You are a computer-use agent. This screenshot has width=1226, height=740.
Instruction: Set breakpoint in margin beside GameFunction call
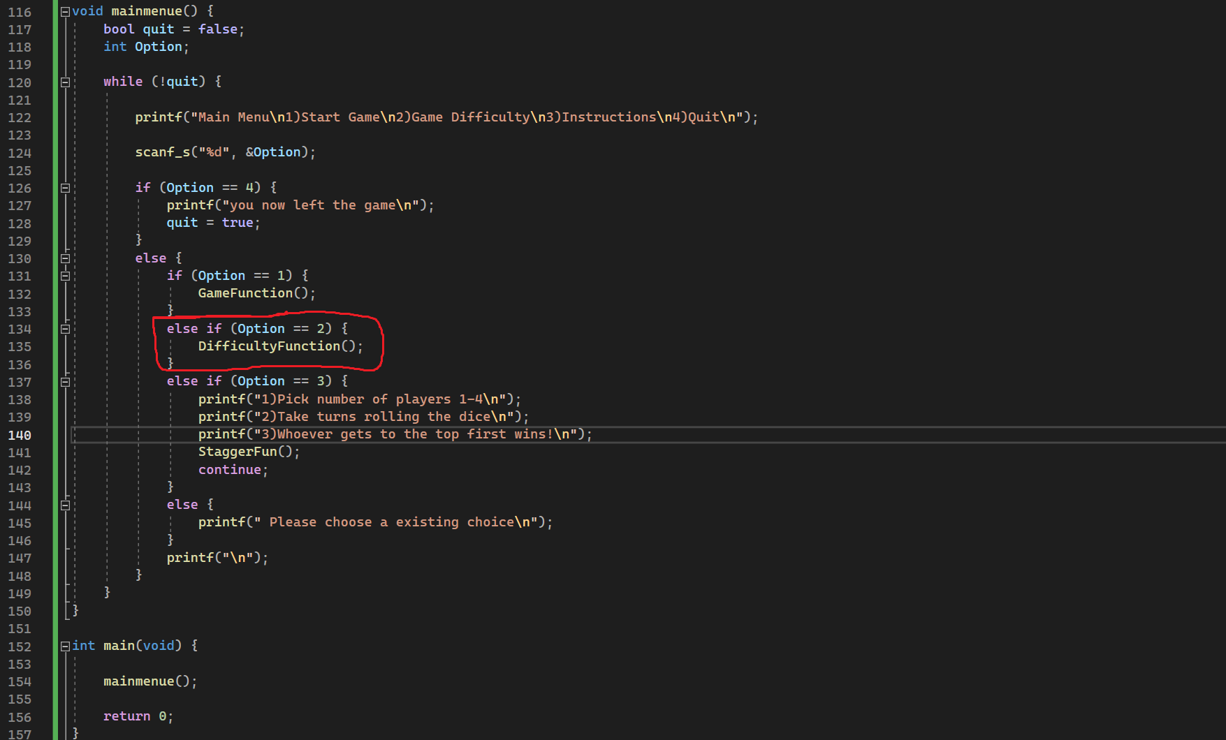(x=43, y=293)
